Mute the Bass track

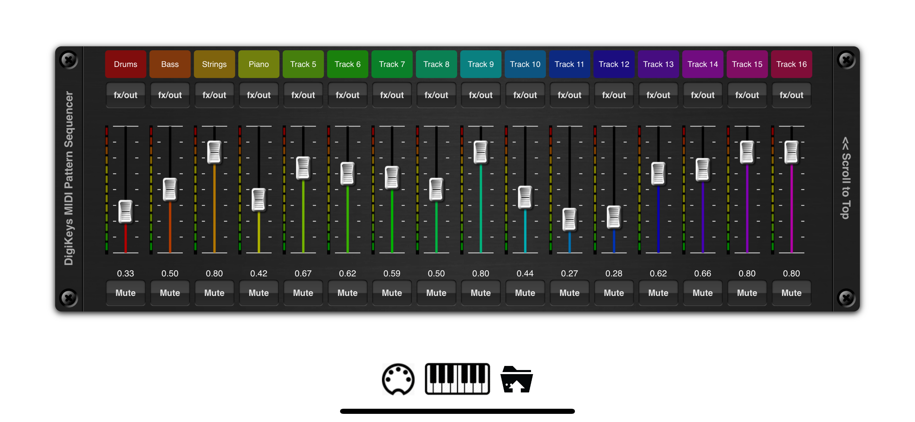pyautogui.click(x=170, y=293)
